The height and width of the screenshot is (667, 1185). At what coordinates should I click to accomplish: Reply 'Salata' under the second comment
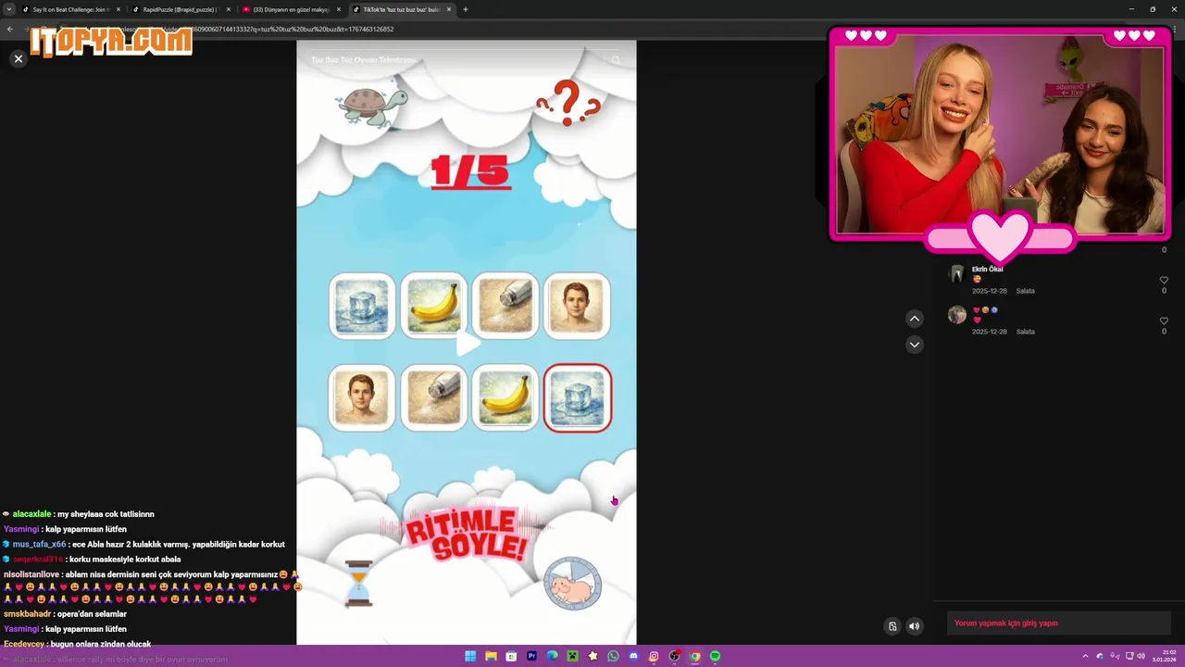coord(1025,332)
